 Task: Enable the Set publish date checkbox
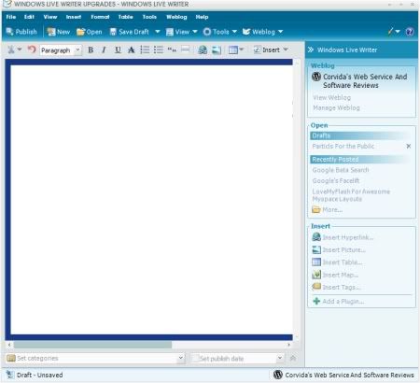pos(195,359)
